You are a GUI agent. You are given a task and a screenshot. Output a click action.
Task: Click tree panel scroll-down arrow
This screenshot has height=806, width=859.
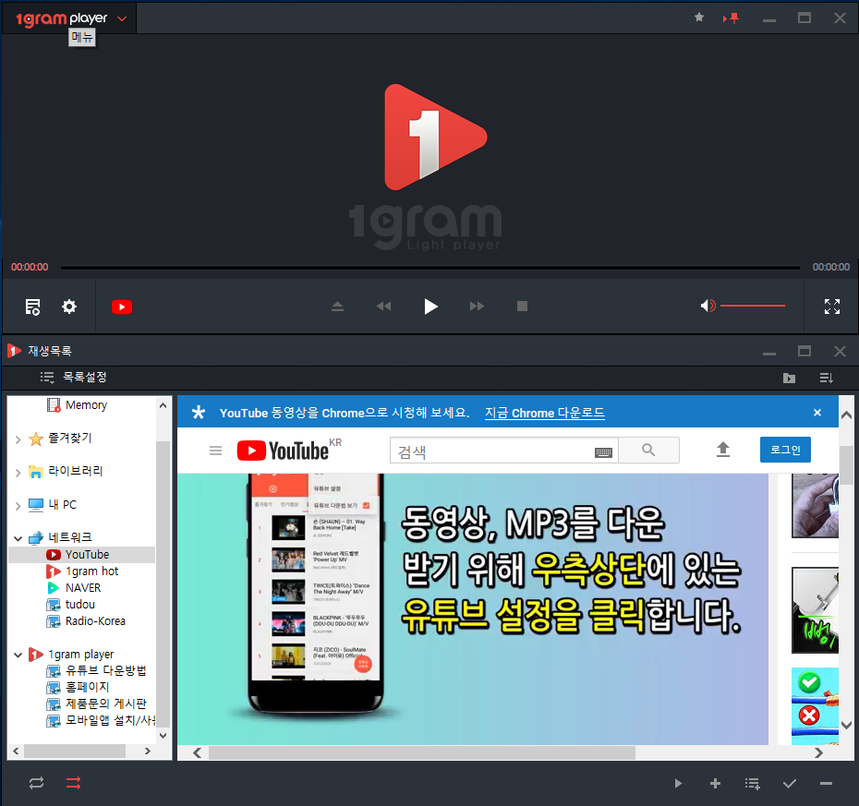point(163,735)
